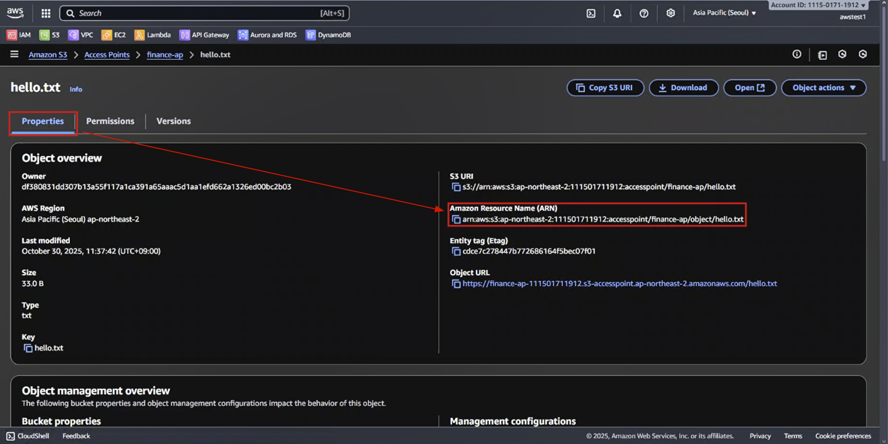The height and width of the screenshot is (444, 888).
Task: Open the Aurora and RDS shortcut
Action: click(x=268, y=35)
